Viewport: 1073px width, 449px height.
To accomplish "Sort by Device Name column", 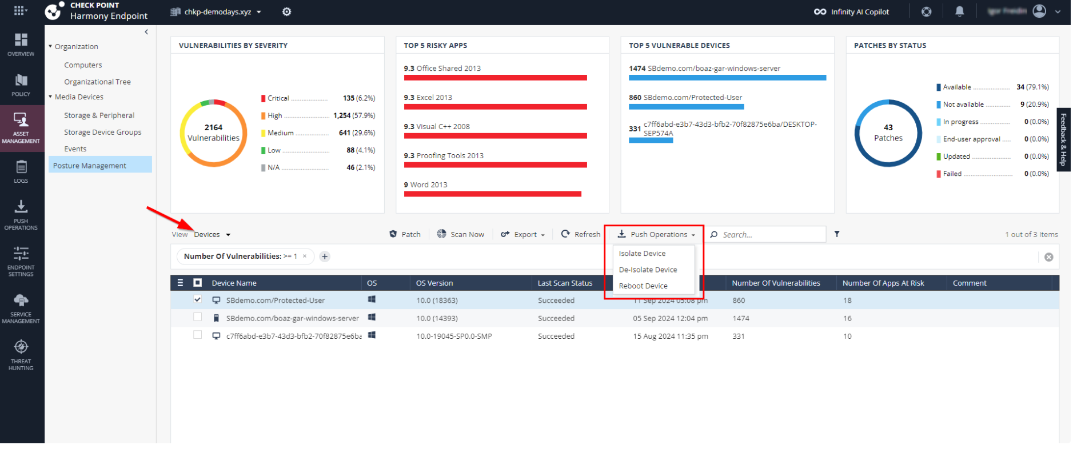I will tap(234, 283).
